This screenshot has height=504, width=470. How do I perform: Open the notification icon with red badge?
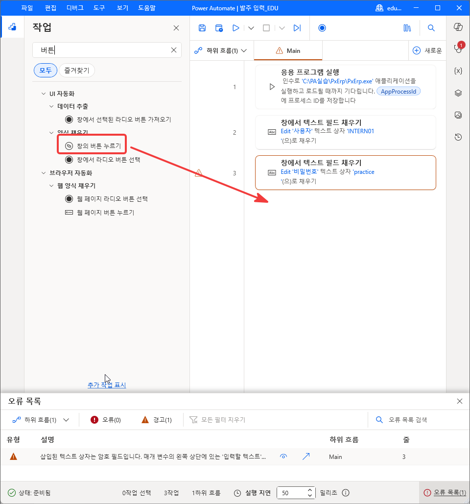(x=458, y=48)
